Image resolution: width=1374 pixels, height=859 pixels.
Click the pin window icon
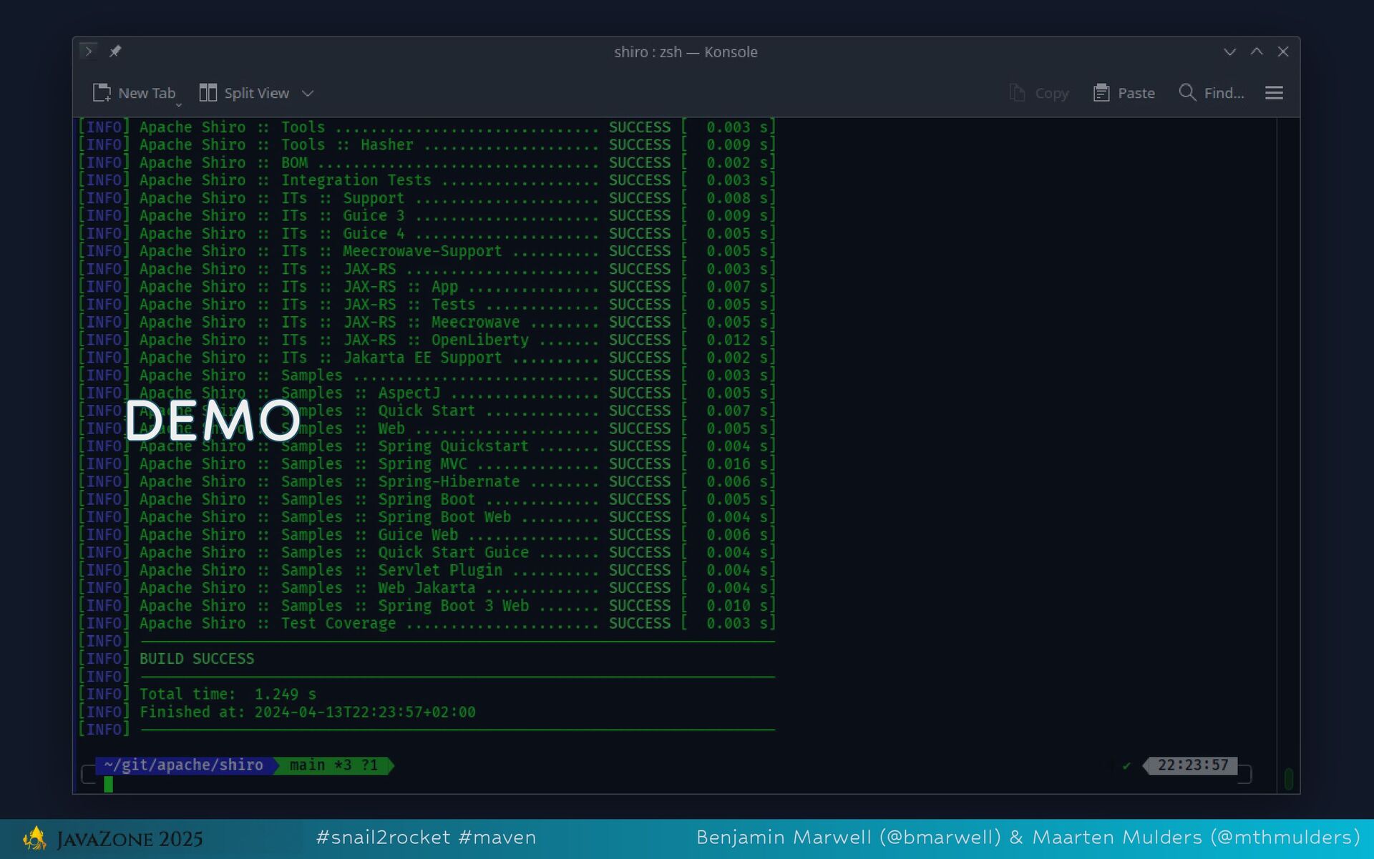coord(115,51)
